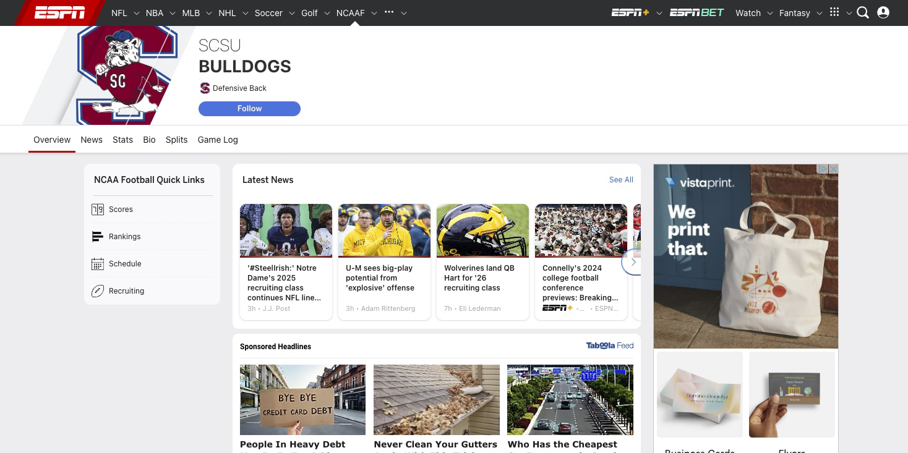Close the Vistaprint ad with X
908x453 pixels.
(833, 169)
